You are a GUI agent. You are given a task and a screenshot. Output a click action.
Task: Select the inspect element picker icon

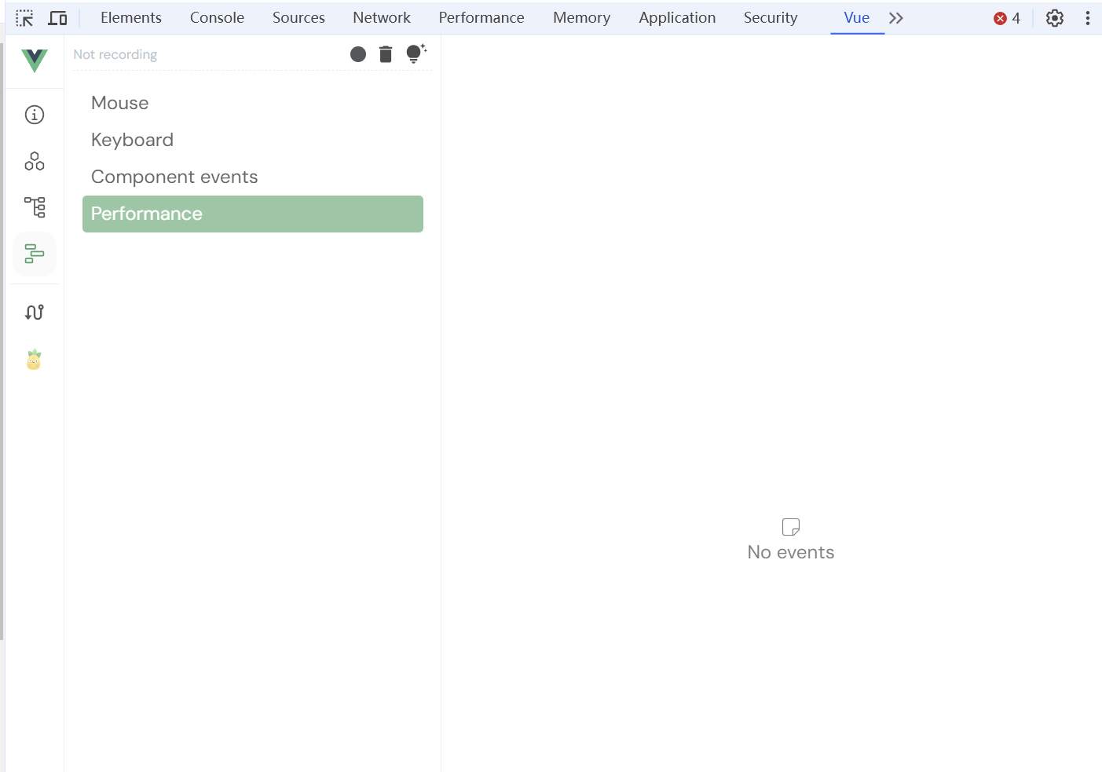coord(24,18)
